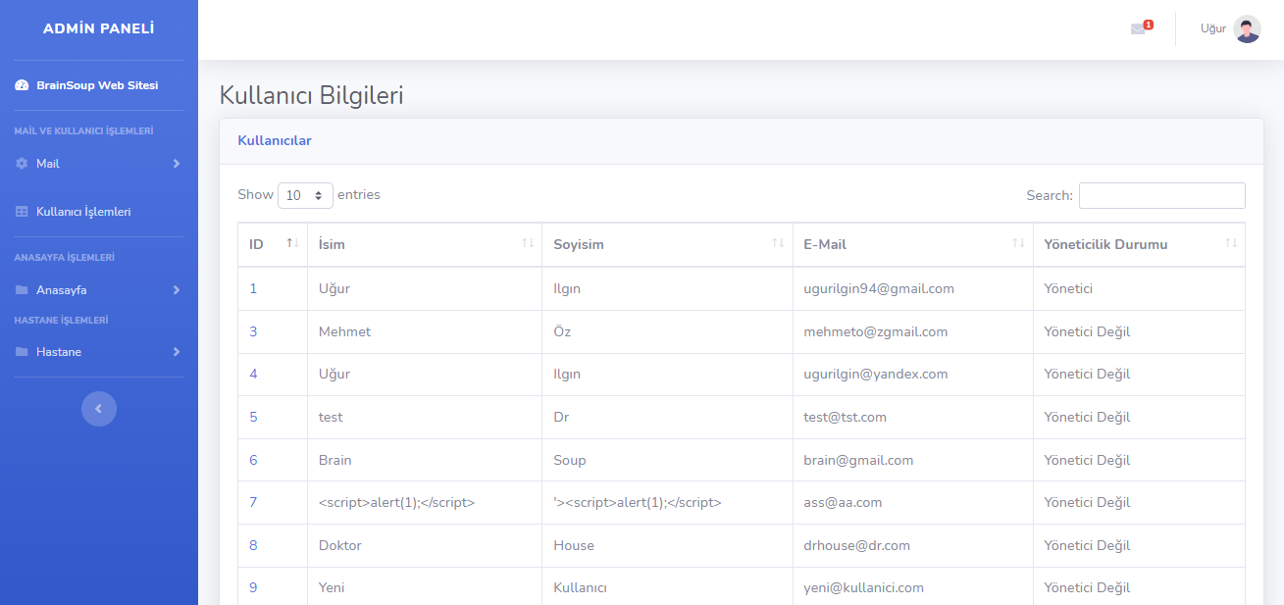Click email test@tst.com cell
The image size is (1284, 605).
pyautogui.click(x=912, y=417)
